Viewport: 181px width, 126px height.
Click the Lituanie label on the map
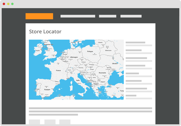[x=100, y=42]
